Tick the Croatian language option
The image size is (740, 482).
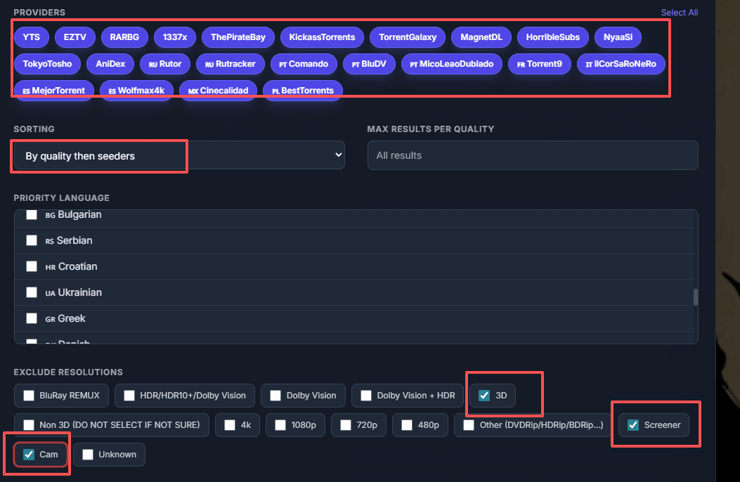(x=32, y=266)
